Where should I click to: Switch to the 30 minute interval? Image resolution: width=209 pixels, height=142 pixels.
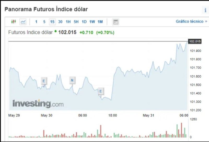pyautogui.click(x=60, y=22)
